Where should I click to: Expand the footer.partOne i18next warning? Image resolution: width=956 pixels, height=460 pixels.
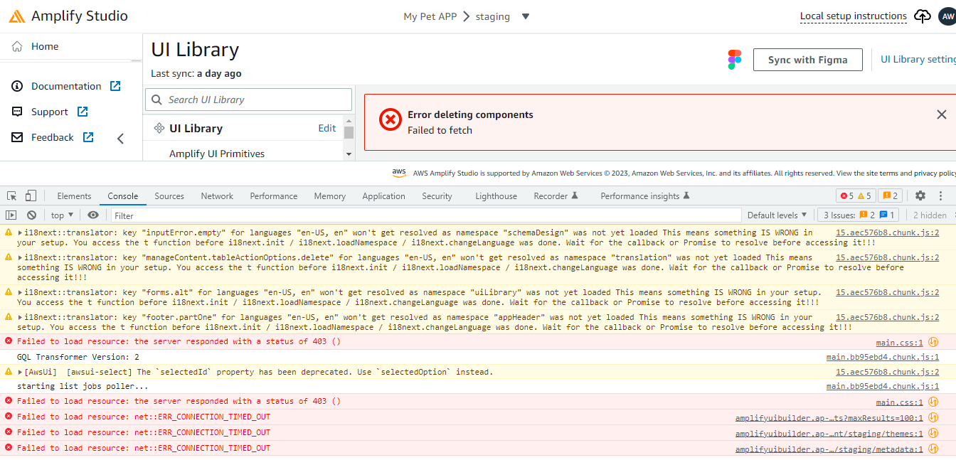20,317
